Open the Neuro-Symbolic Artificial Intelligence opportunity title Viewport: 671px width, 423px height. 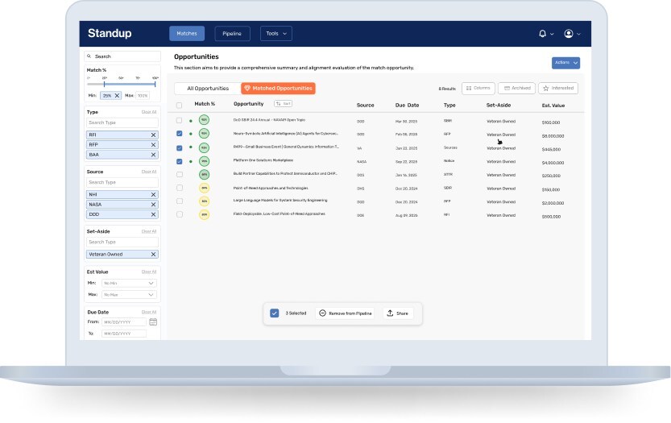tap(285, 134)
